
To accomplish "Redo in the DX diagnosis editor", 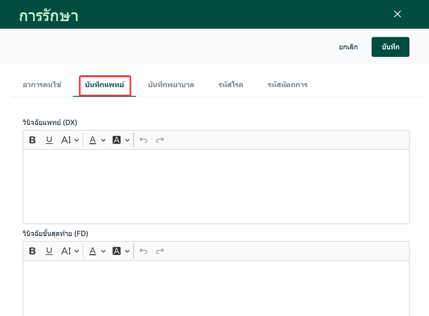I will click(x=160, y=140).
